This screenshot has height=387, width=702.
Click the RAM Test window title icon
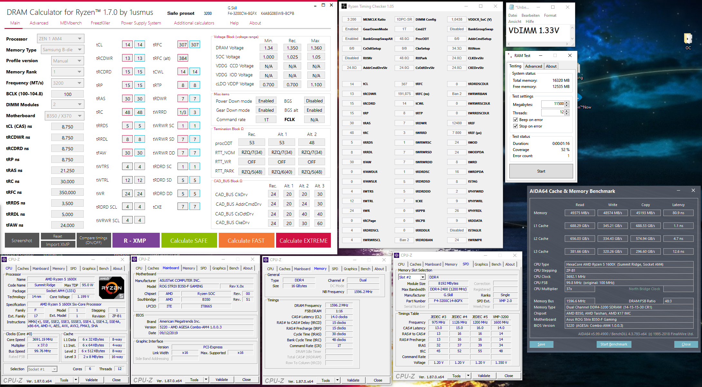510,55
